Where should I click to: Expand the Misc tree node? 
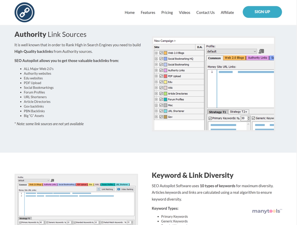pos(156,105)
